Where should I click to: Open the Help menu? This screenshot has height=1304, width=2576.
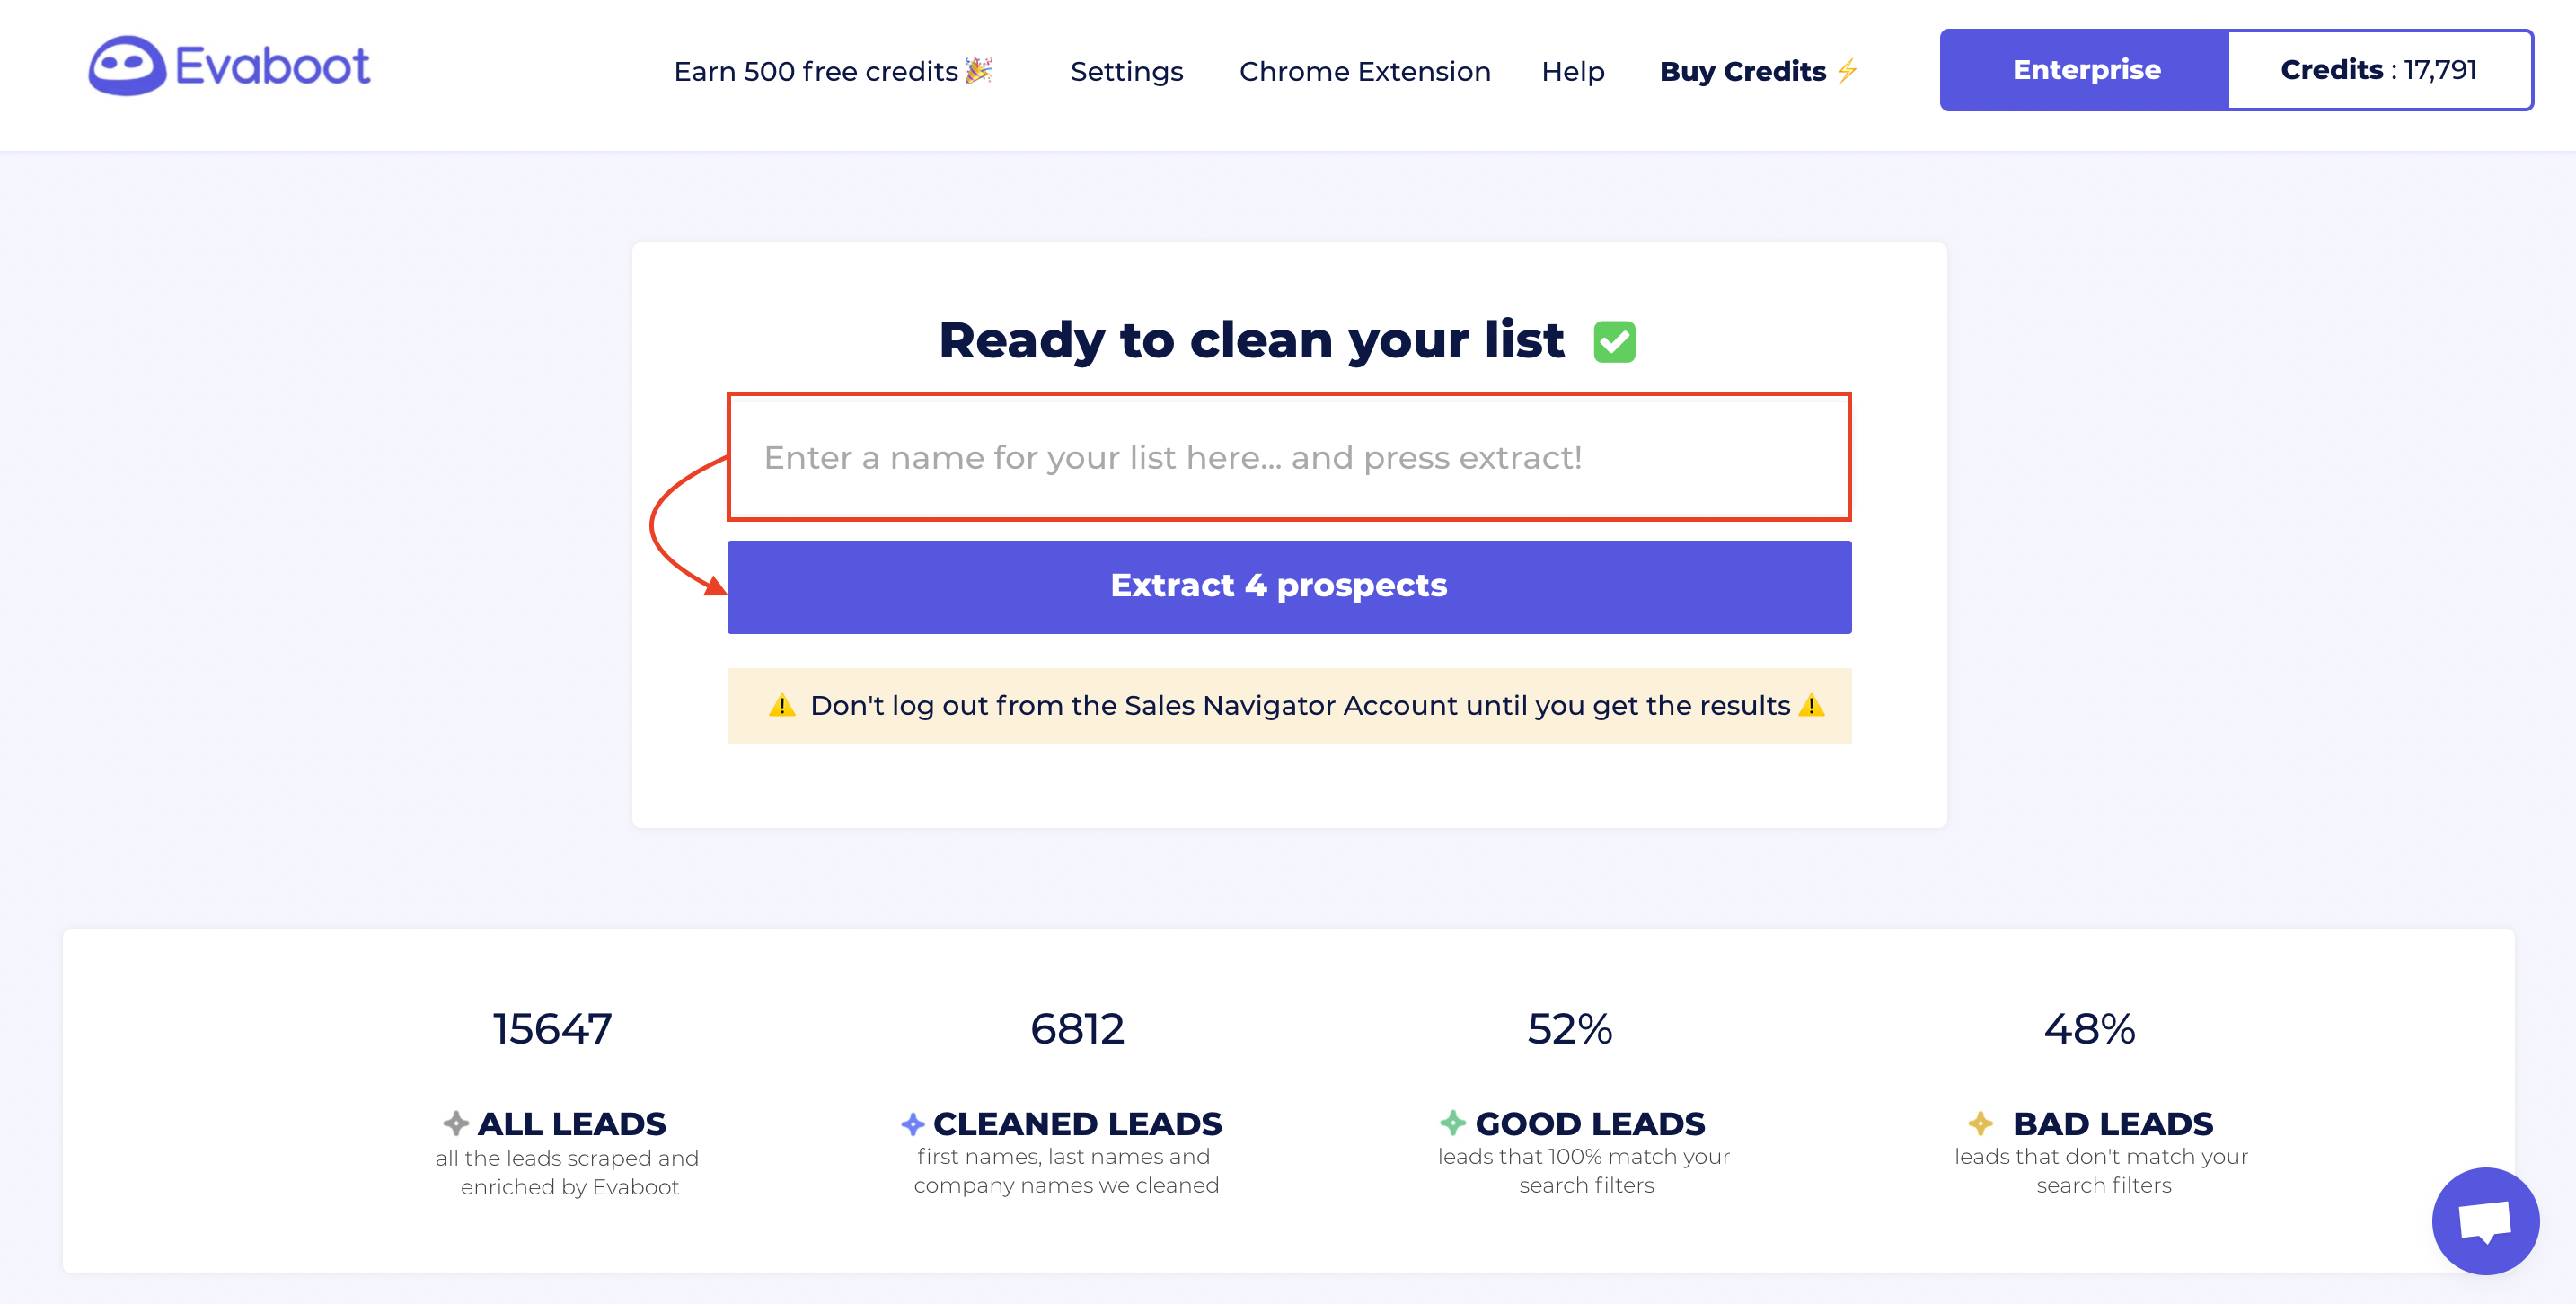point(1573,71)
